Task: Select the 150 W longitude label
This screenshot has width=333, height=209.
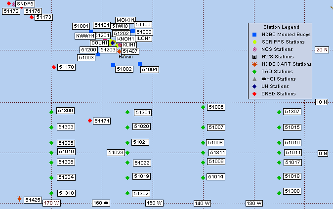Action: click(154, 203)
